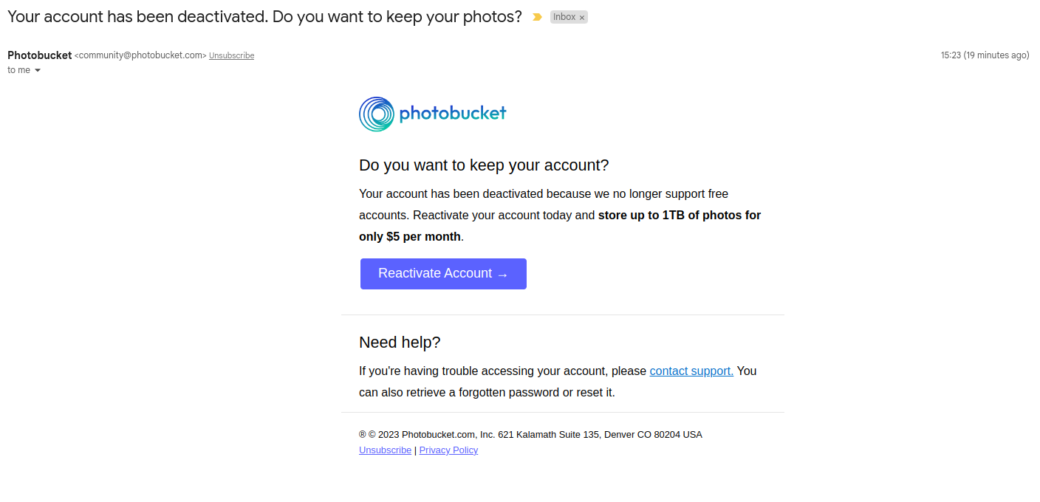The image size is (1040, 502).
Task: Expand recipient details arrow beside "to me"
Action: coord(38,70)
